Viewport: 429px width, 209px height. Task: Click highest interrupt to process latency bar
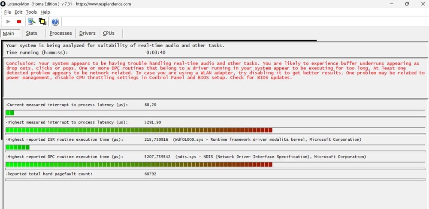(215, 130)
